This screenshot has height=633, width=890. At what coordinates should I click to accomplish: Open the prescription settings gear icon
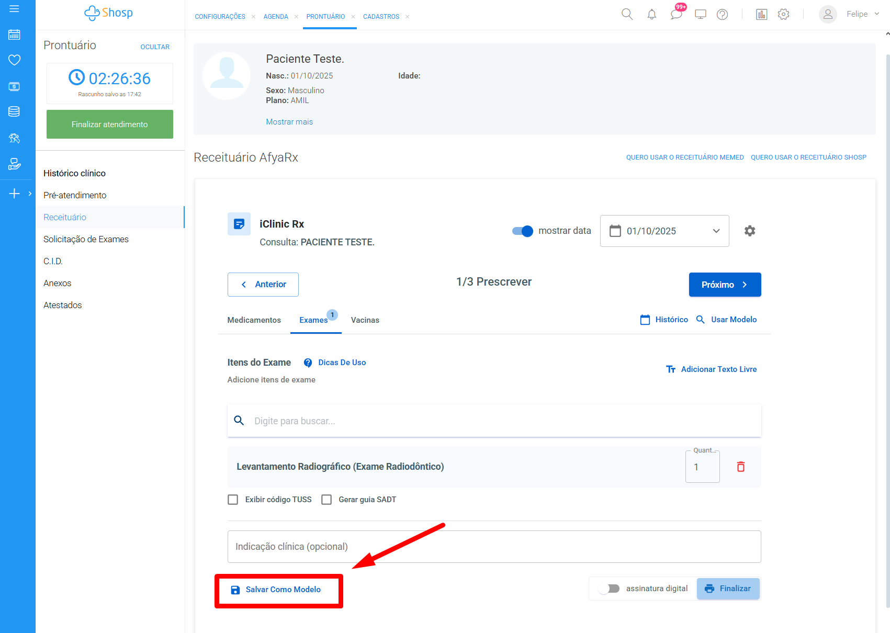pyautogui.click(x=749, y=231)
